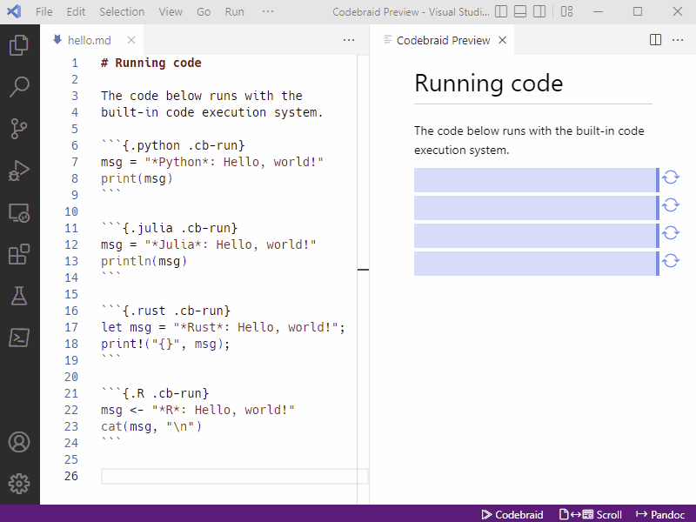
Task: Switch to the Codebraid Preview tab
Action: point(442,39)
